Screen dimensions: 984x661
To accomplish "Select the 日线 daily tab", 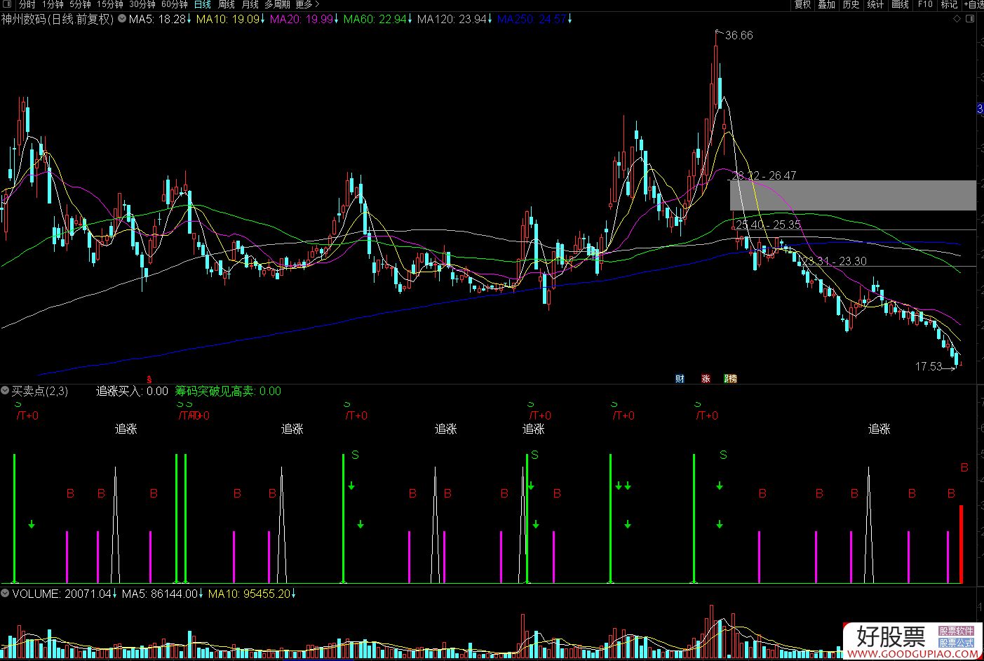I will click(x=202, y=5).
